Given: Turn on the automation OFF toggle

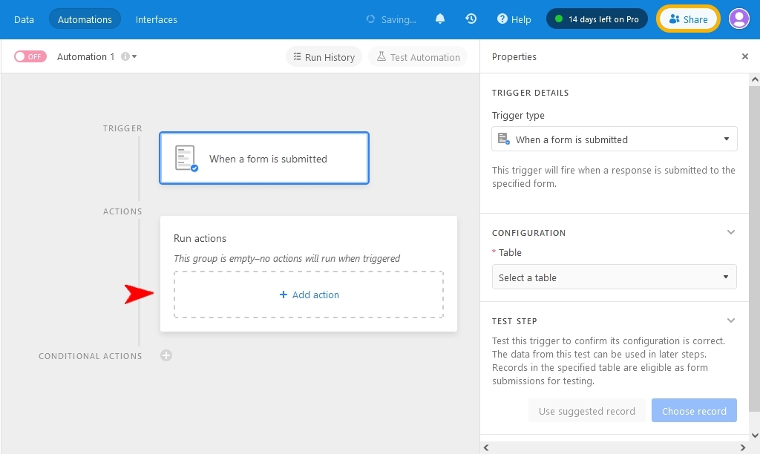Looking at the screenshot, I should point(30,56).
